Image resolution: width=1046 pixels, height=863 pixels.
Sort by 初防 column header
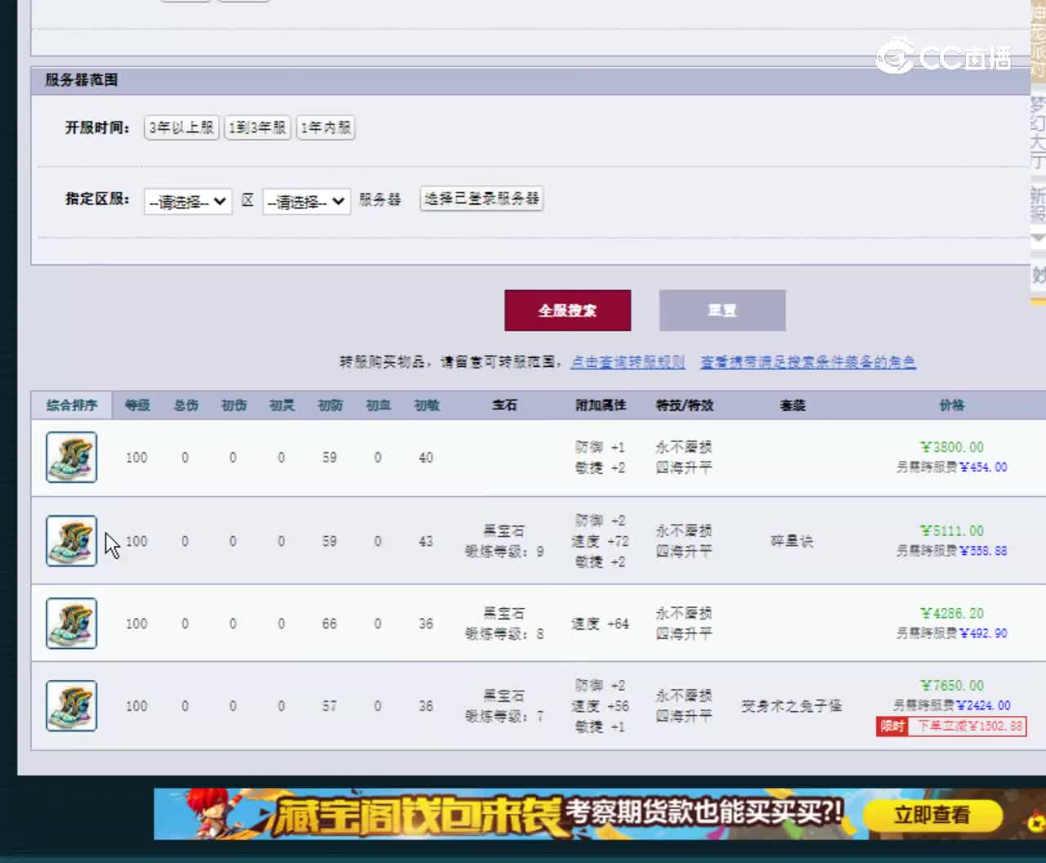330,405
